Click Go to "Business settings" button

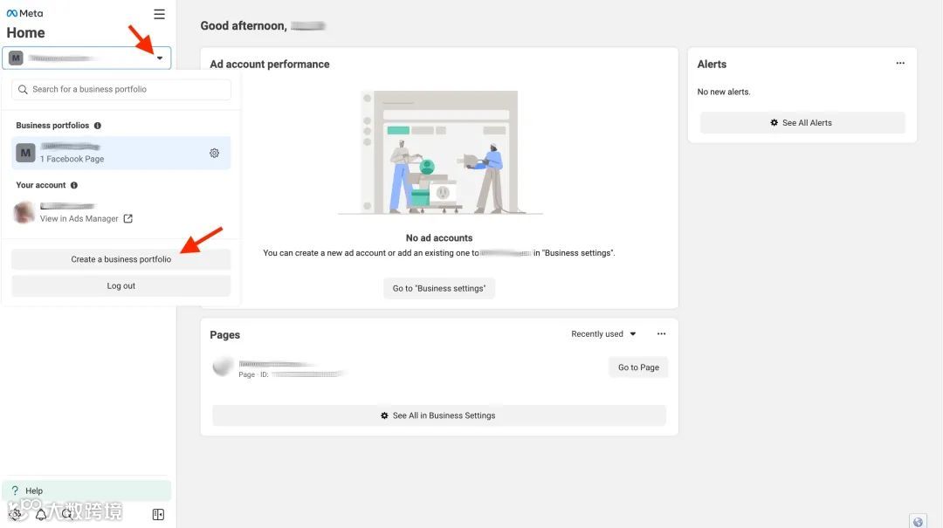[x=439, y=289]
